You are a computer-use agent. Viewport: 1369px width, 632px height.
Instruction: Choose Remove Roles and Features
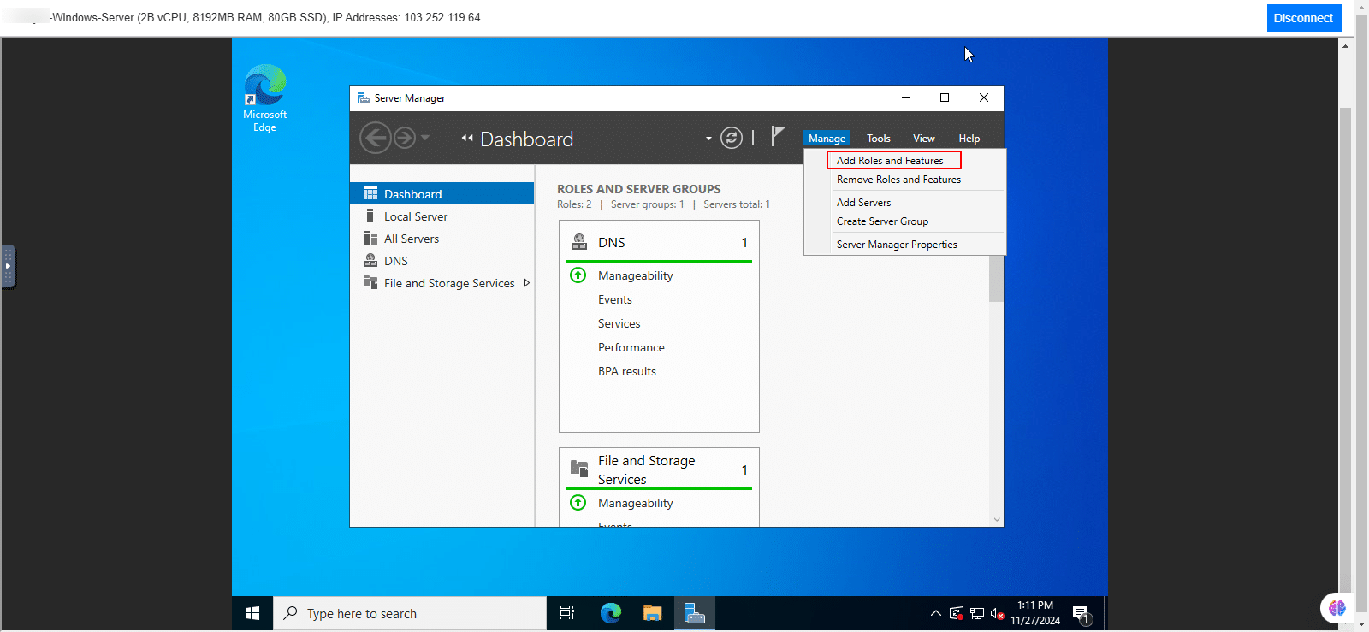click(898, 180)
